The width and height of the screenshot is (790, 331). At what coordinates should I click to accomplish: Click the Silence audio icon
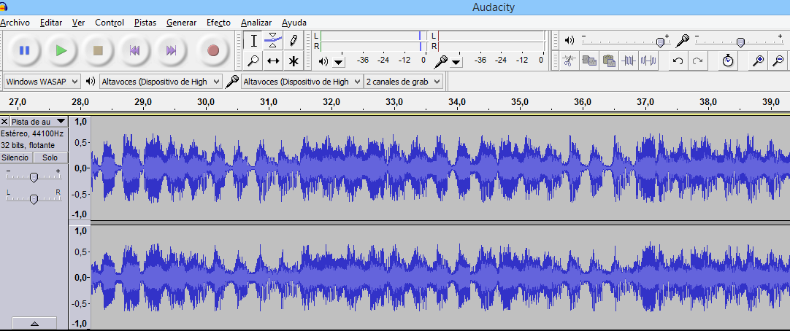pos(648,61)
